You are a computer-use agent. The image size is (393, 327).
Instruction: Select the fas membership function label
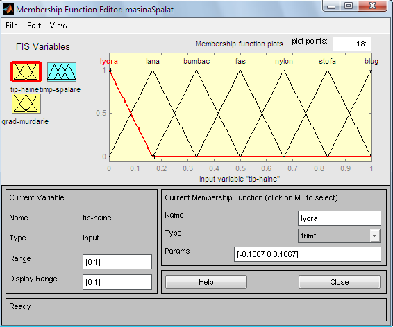[240, 61]
